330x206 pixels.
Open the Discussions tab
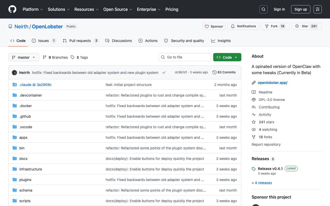(x=119, y=41)
